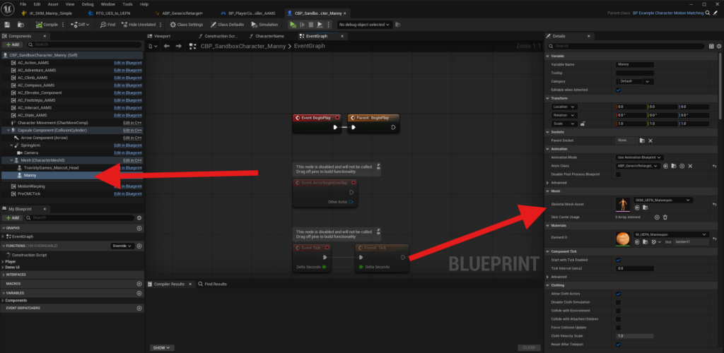This screenshot has width=724, height=353.
Task: Click Edit in Blueprint for AC_Climb_AAMS
Action: pos(128,78)
